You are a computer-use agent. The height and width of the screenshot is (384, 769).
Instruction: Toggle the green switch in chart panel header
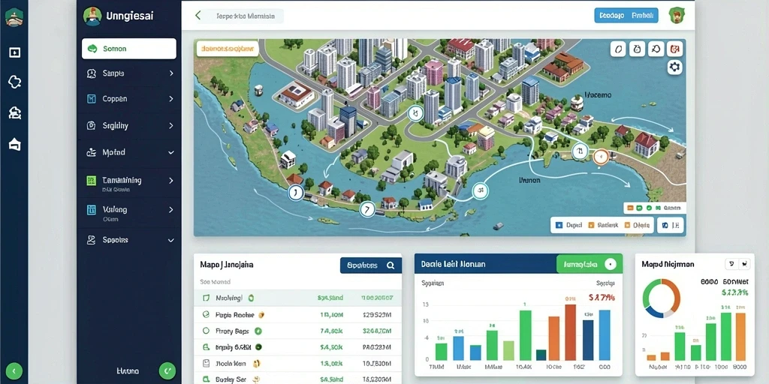[x=610, y=264]
